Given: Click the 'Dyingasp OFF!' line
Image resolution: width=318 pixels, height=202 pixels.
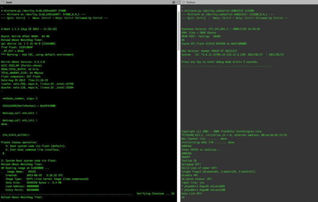Looking at the screenshot, I should [191, 164].
